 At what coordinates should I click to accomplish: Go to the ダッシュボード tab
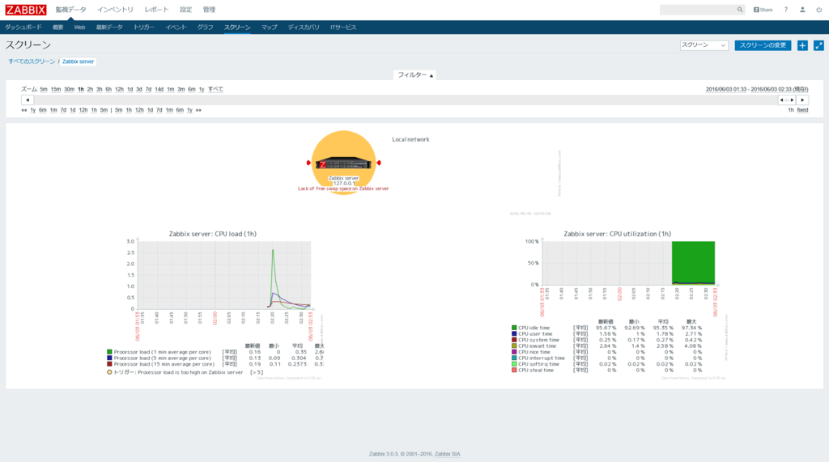tap(23, 27)
